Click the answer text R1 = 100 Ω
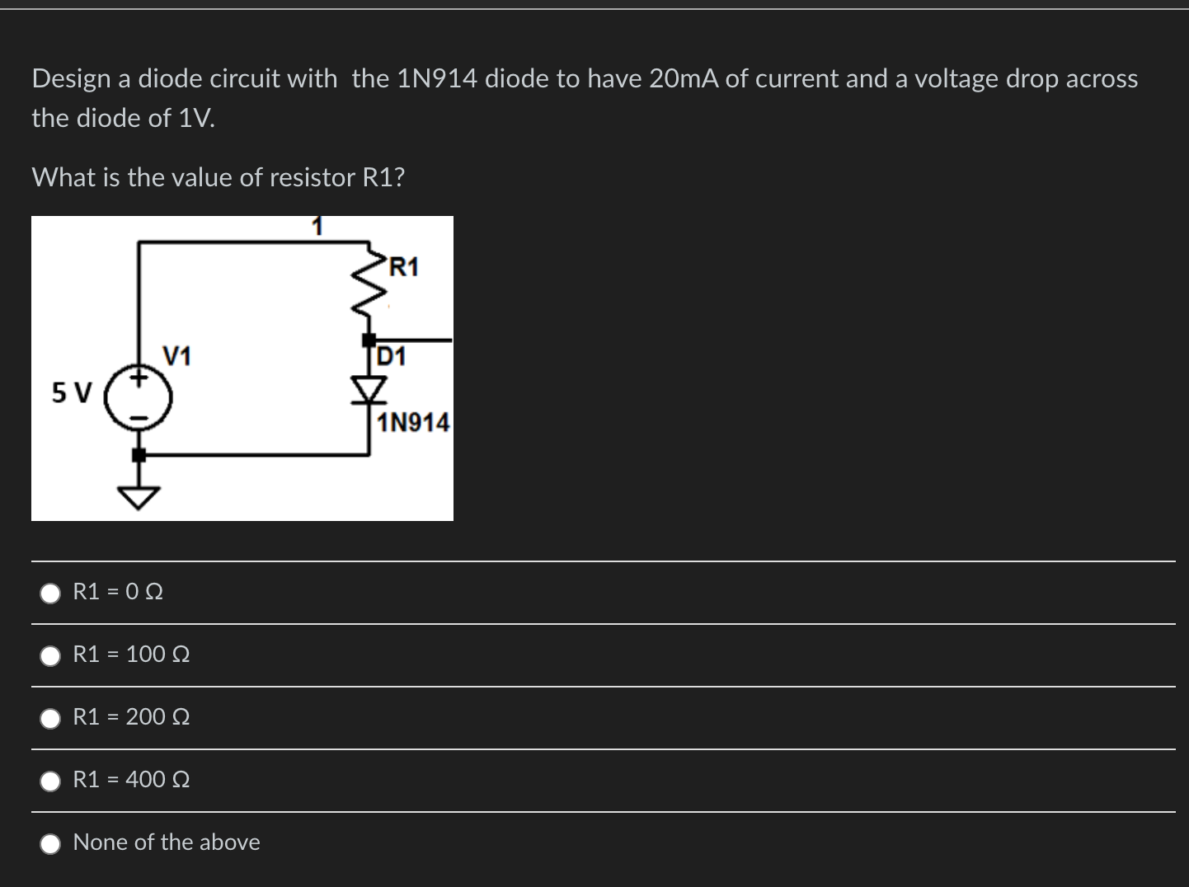 click(130, 654)
